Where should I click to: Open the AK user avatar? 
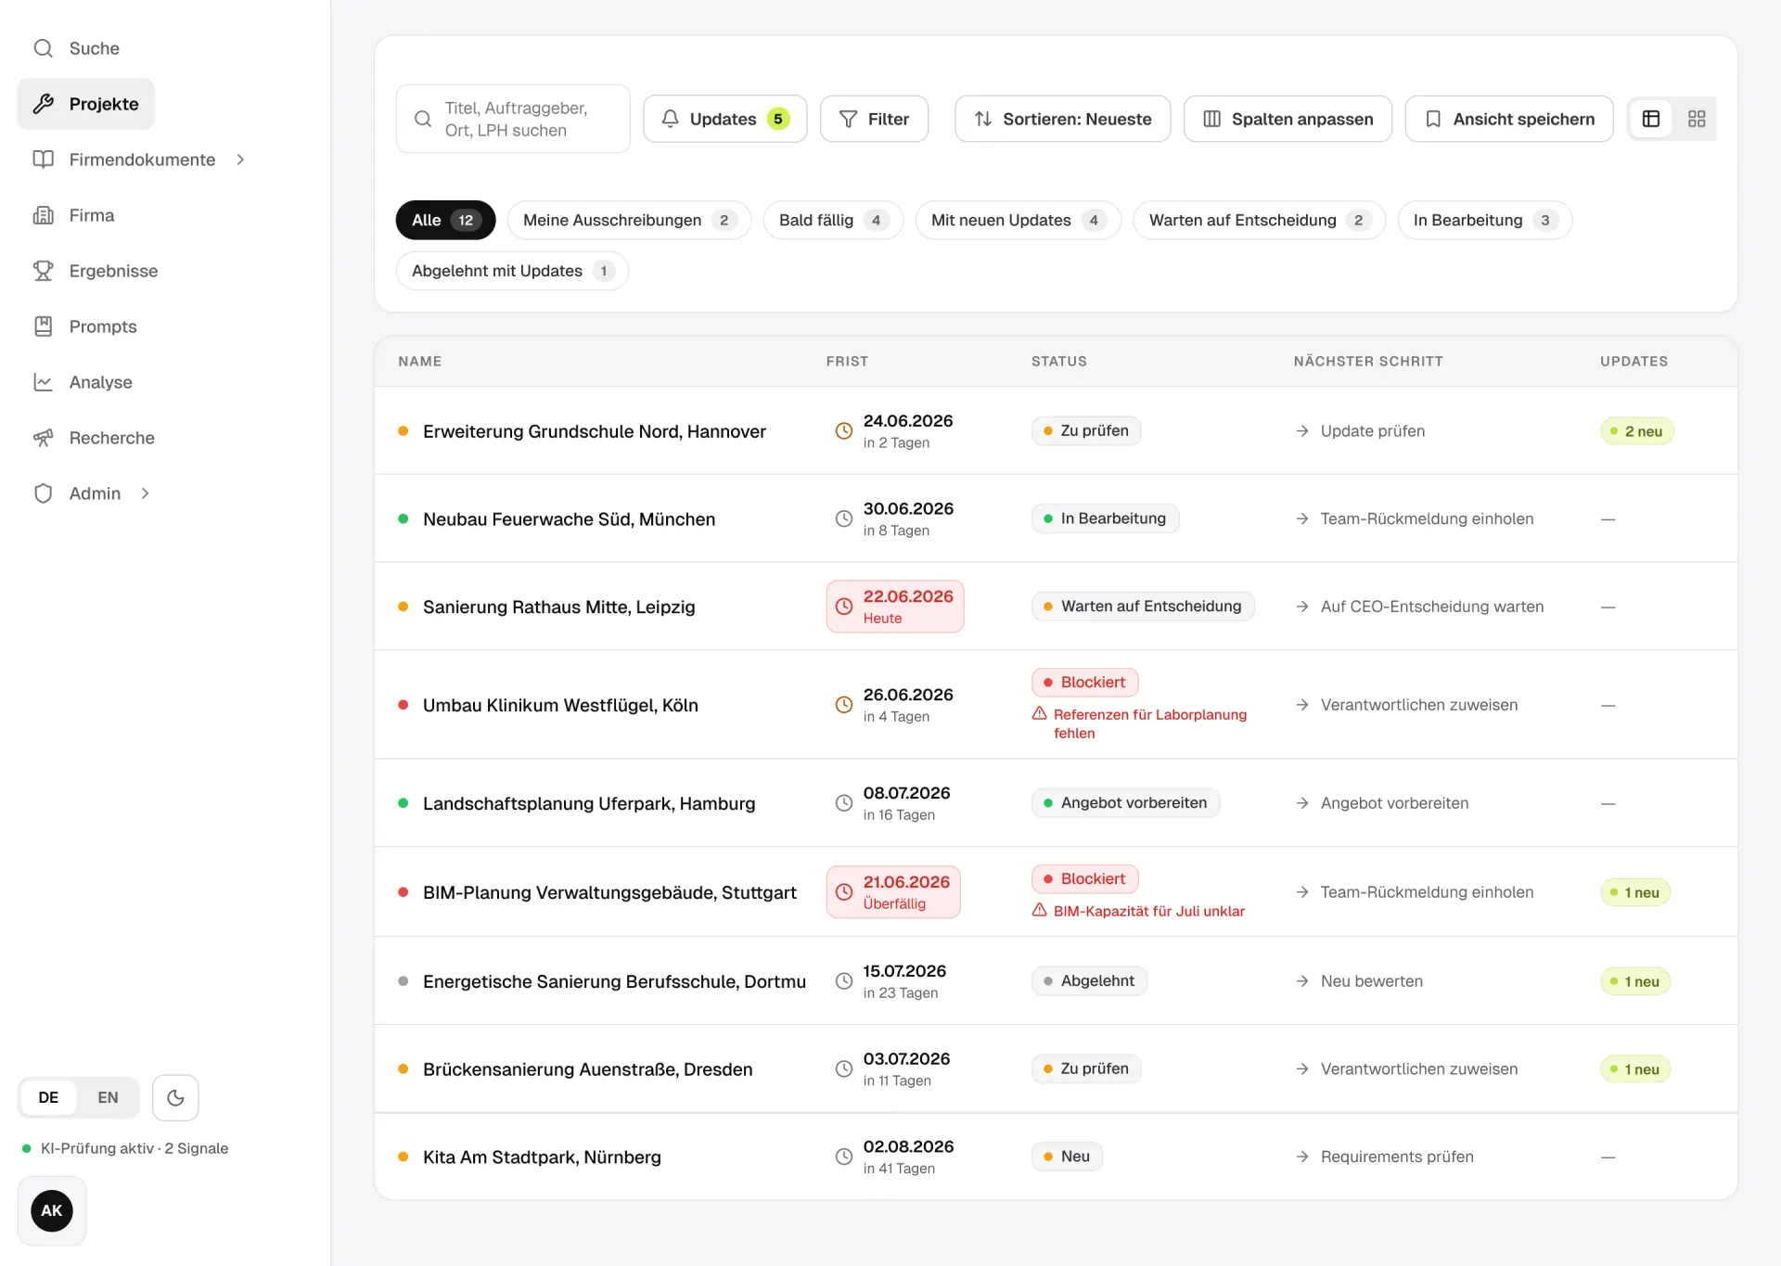pos(52,1210)
